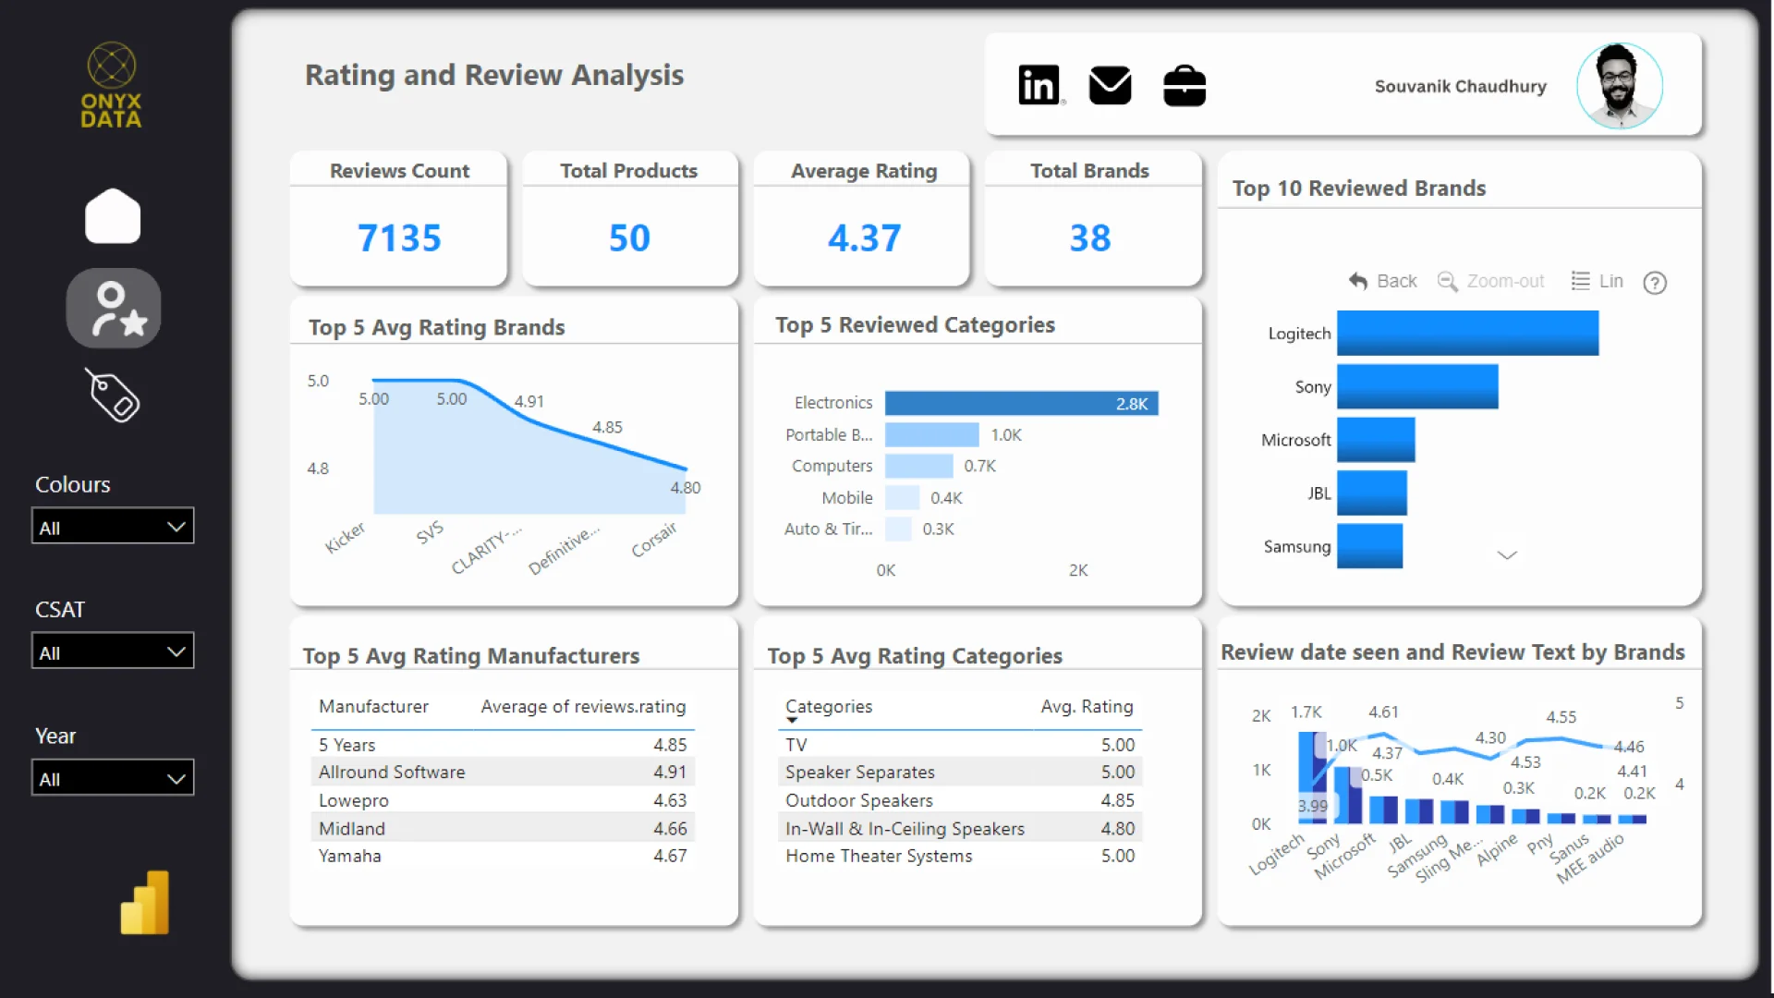Image resolution: width=1774 pixels, height=998 pixels.
Task: Select the Microsoft bar in brands chart
Action: 1376,440
